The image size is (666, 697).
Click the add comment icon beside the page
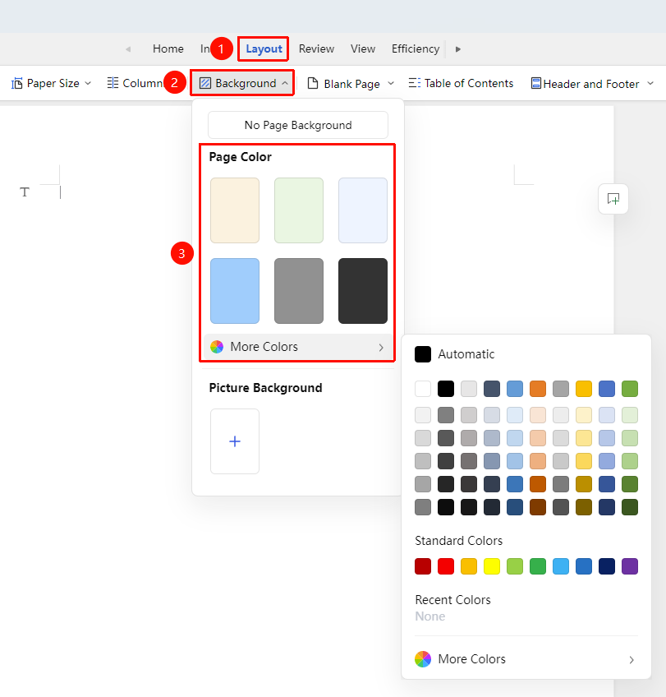pos(613,199)
